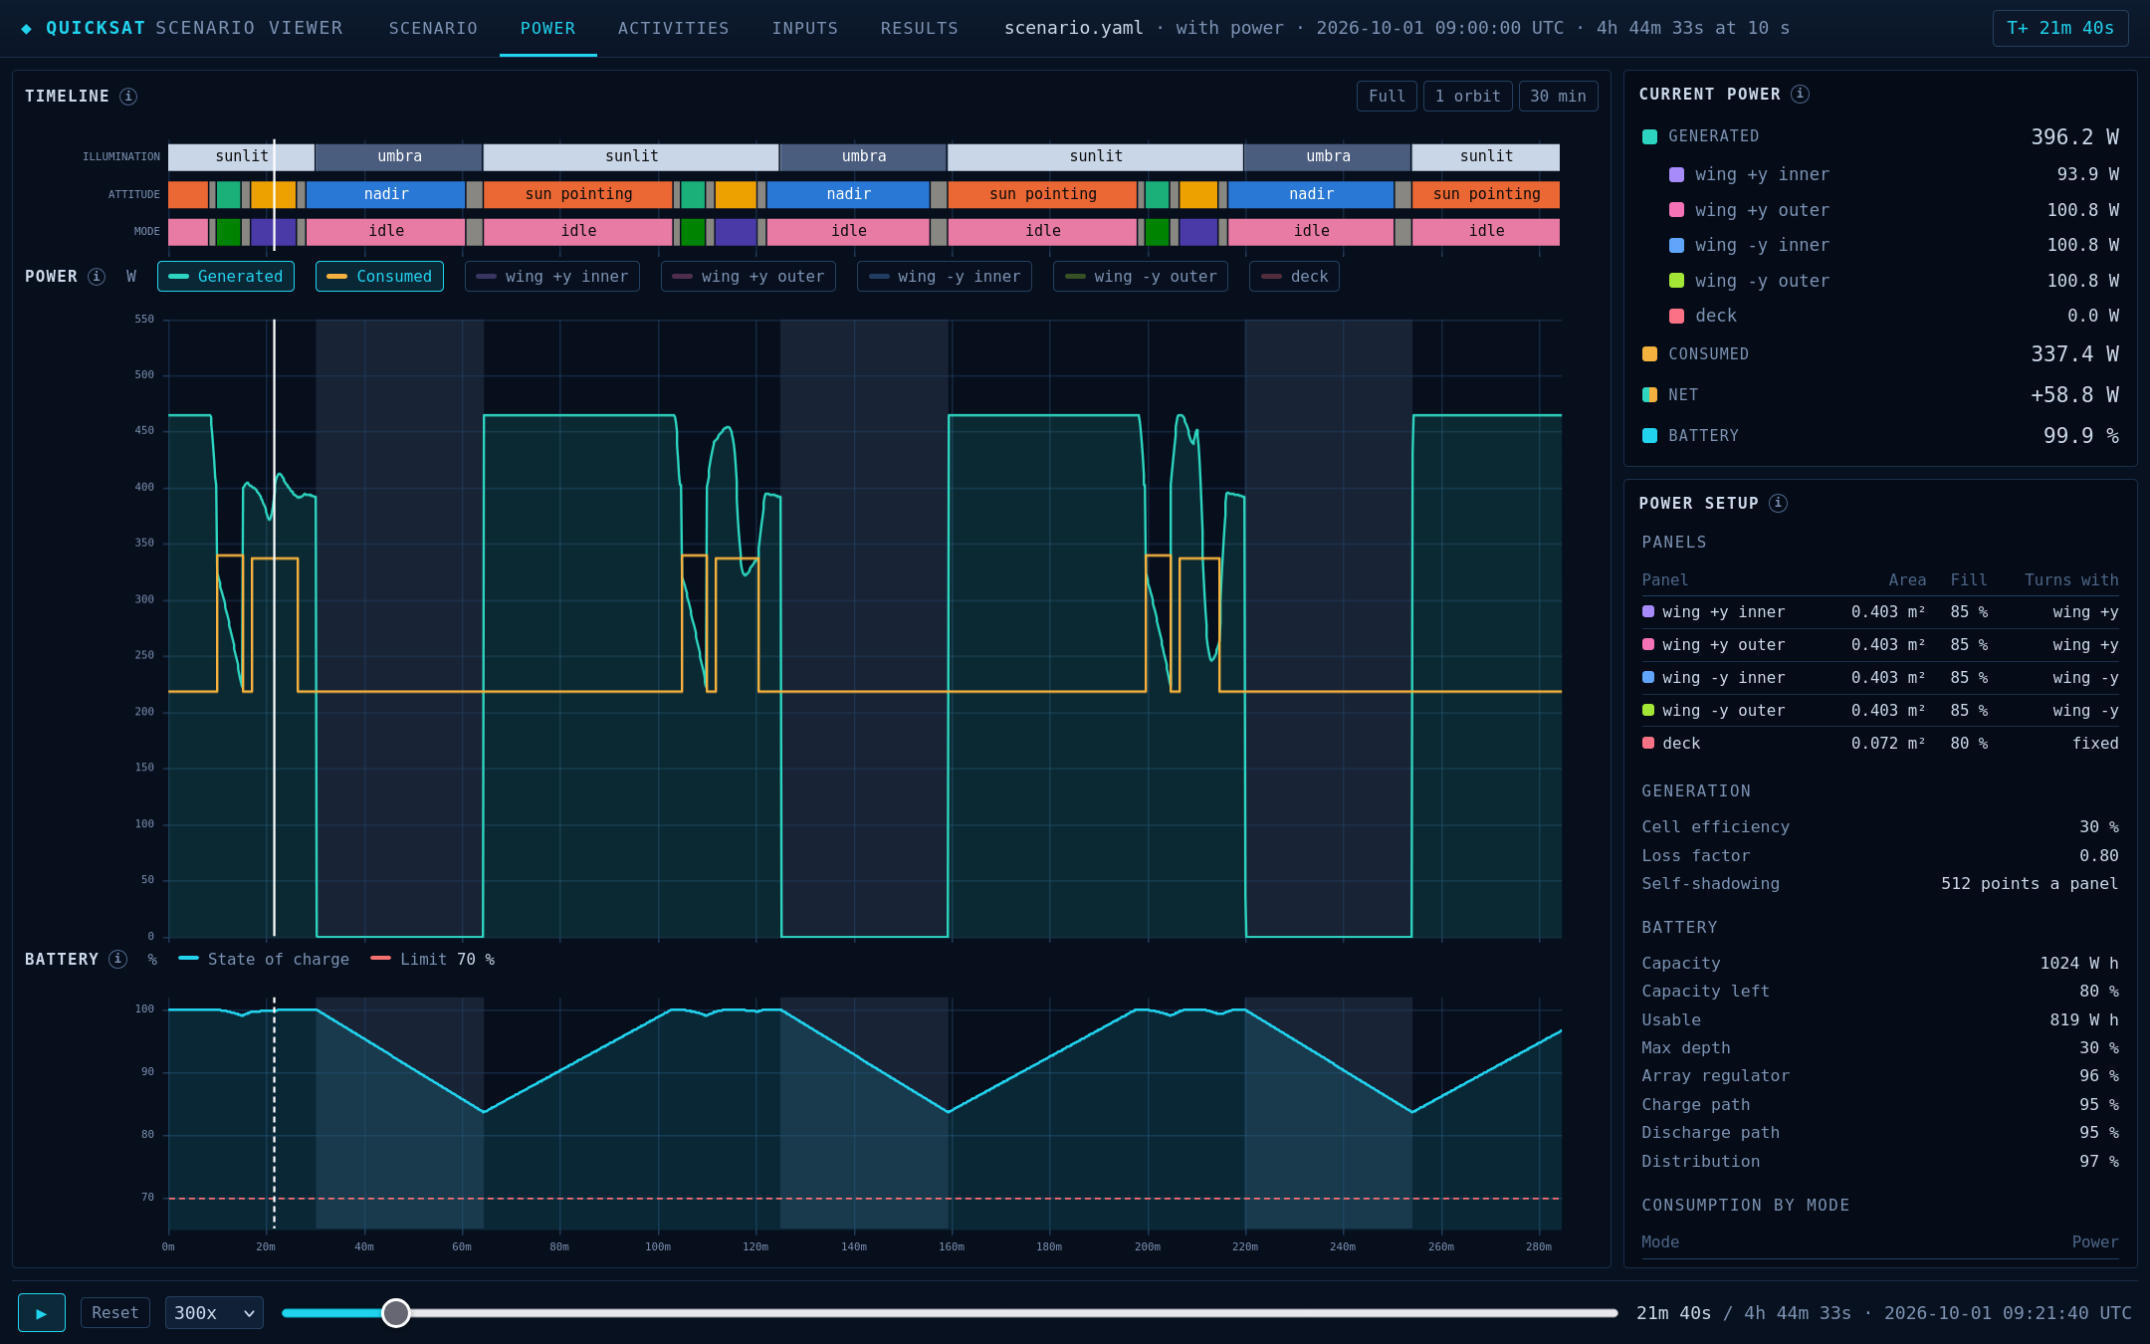
Task: Click the Cell efficiency 30 % value
Action: click(2098, 827)
